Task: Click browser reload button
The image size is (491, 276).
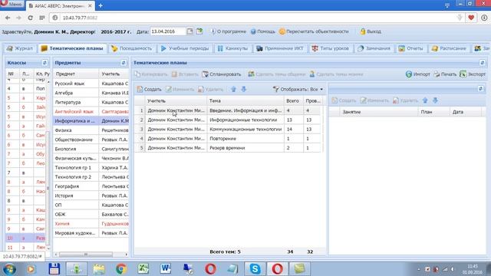Action: click(31, 18)
